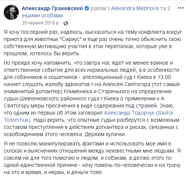Click the 'разом з' text beside the author name
Screen dimensions: 186x177
(100, 8)
